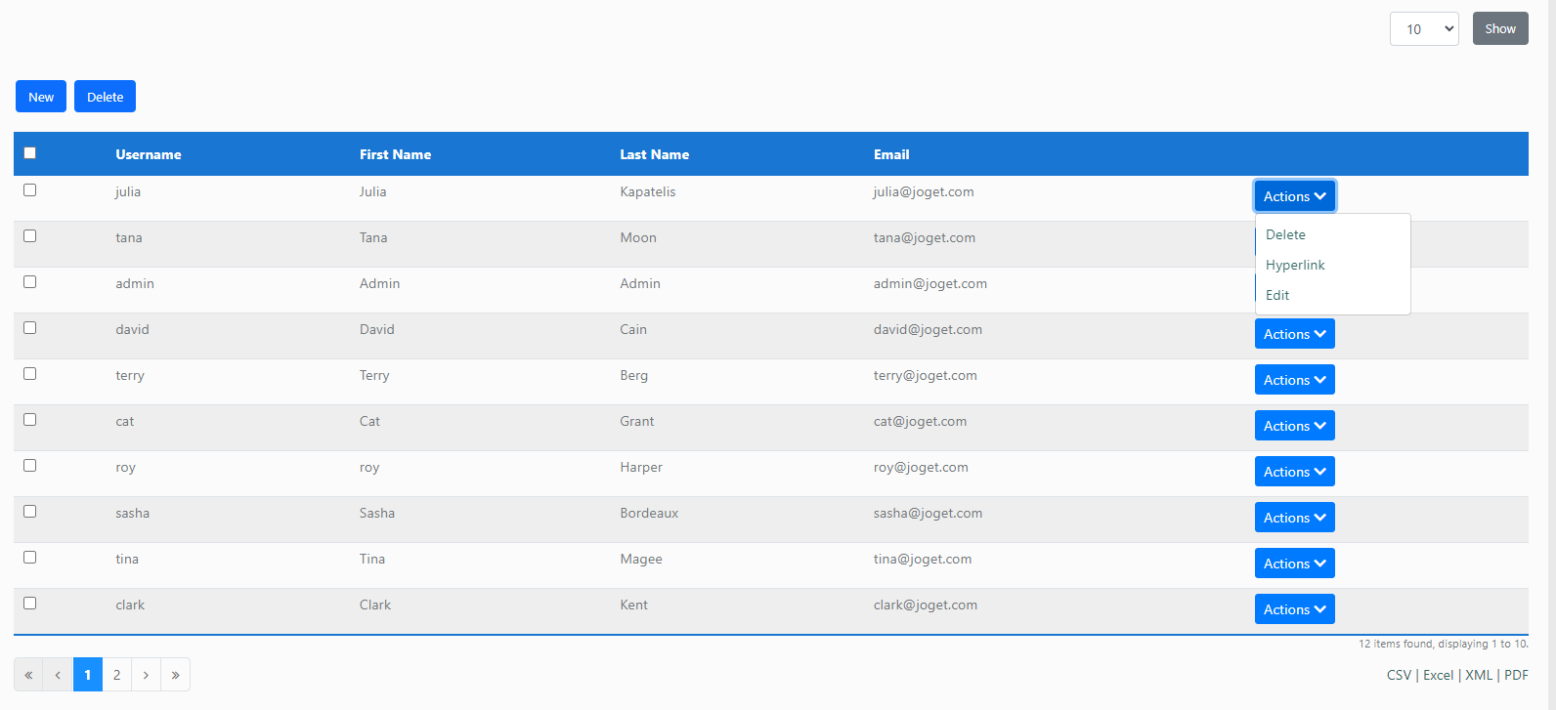Export the list as CSV
1556x710 pixels.
click(1399, 675)
